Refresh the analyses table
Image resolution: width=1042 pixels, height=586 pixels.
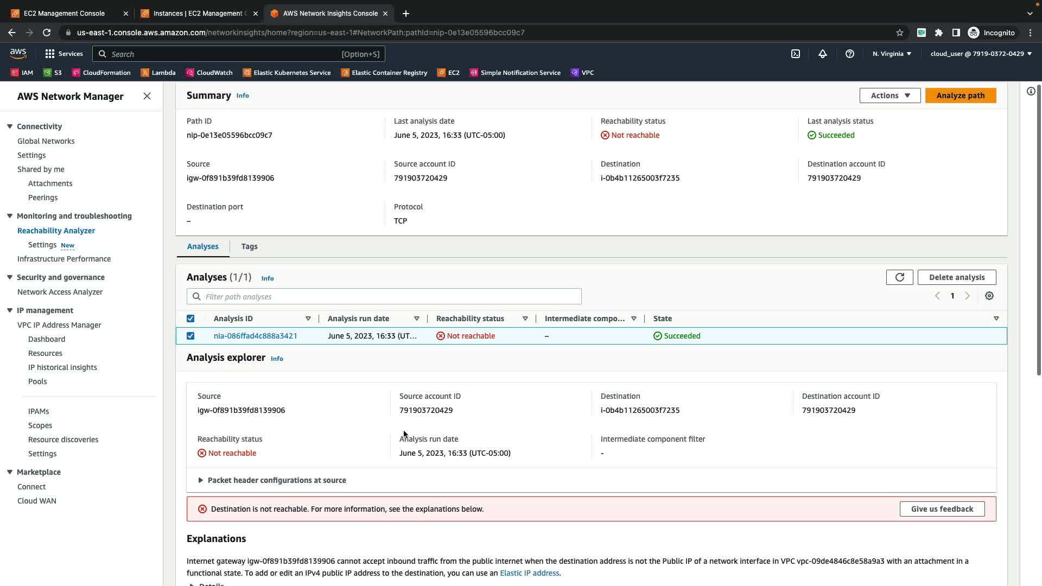point(899,277)
